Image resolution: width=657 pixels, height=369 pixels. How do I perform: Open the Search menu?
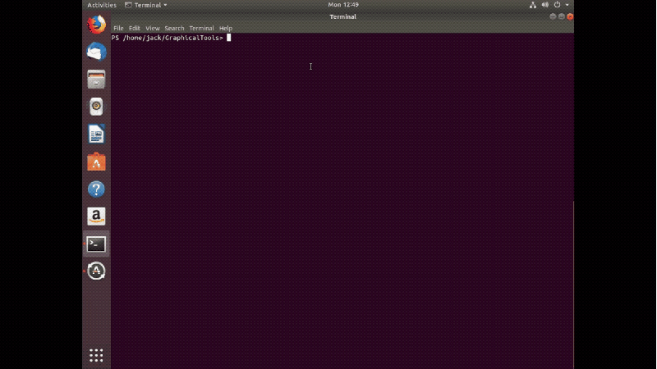point(174,28)
